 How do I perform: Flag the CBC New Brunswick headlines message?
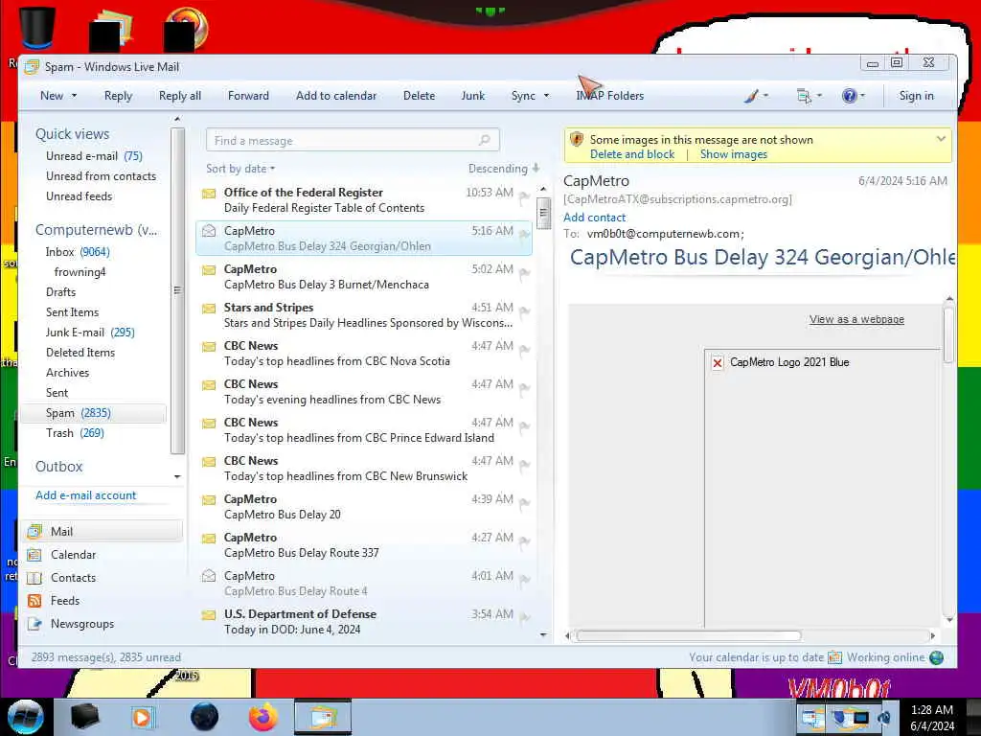point(525,465)
